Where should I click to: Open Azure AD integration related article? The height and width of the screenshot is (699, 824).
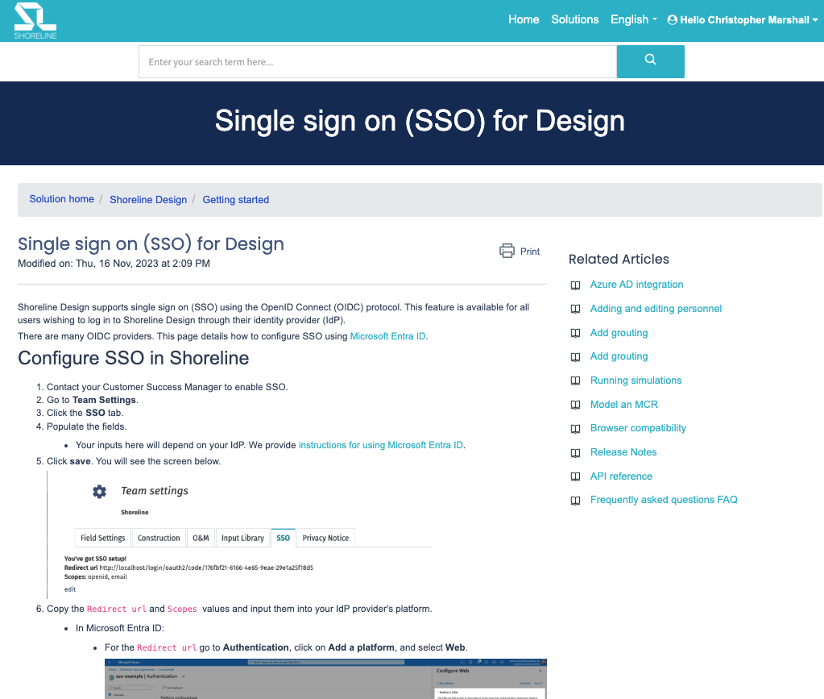tap(636, 285)
